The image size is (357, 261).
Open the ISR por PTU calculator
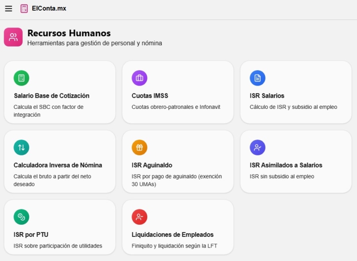point(60,227)
